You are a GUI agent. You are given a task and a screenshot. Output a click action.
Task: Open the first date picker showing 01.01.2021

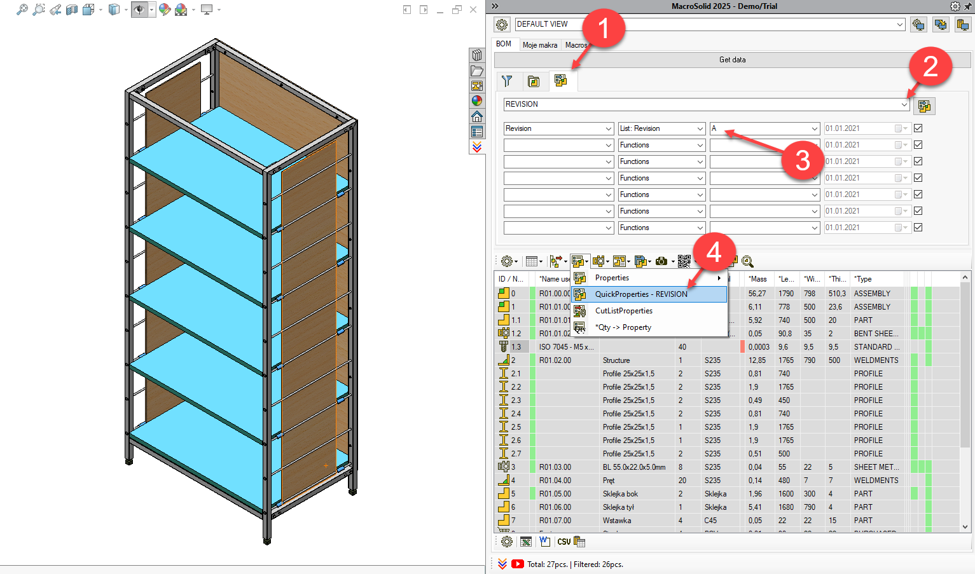(901, 128)
